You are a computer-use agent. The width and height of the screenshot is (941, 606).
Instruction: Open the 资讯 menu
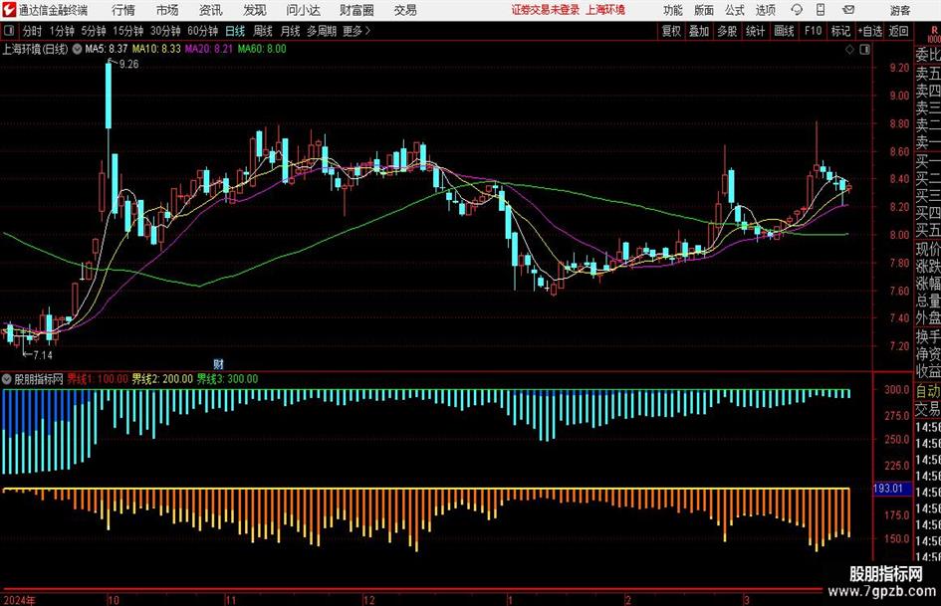tap(211, 10)
